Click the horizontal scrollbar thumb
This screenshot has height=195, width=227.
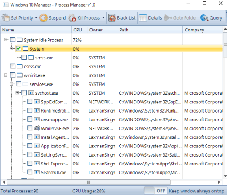pyautogui.click(x=89, y=182)
